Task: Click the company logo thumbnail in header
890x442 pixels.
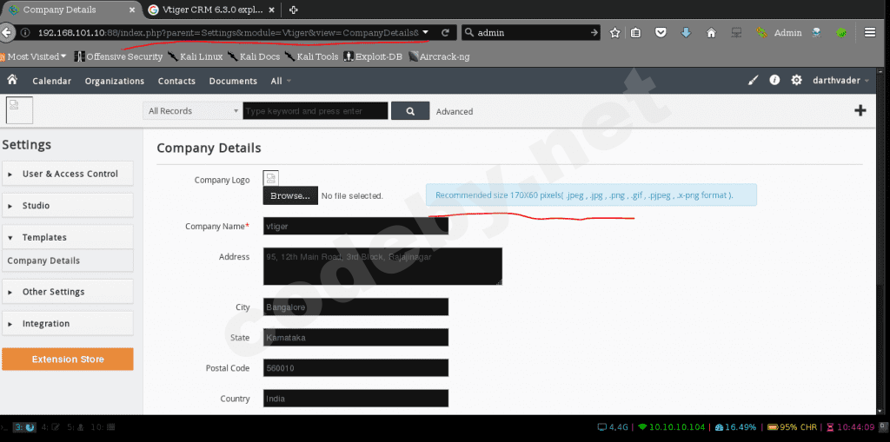Action: [19, 110]
